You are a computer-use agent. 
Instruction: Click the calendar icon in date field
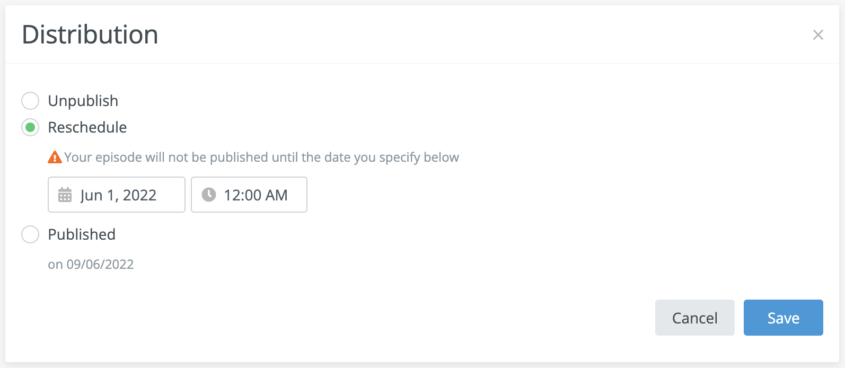65,195
